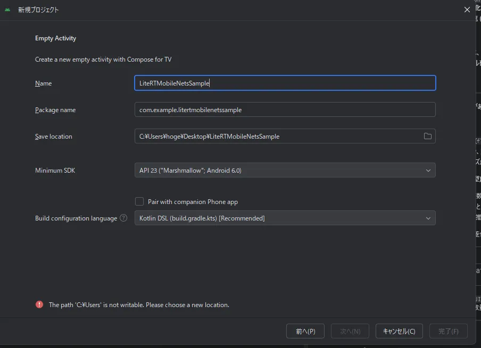
Task: Click help icon beside Build configuration language
Action: (123, 218)
